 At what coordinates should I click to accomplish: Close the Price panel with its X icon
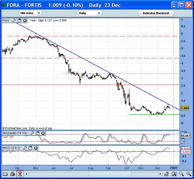pyautogui.click(x=25, y=20)
